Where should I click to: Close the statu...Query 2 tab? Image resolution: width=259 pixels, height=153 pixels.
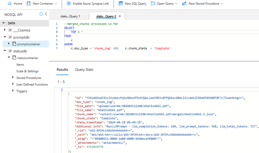(120, 16)
